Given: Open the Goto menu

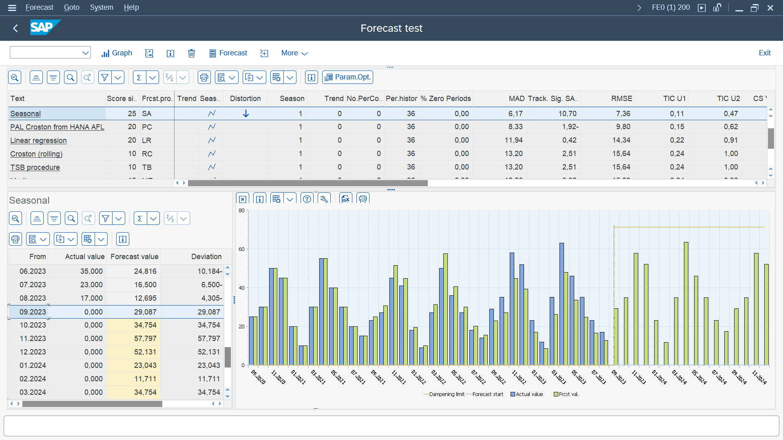Looking at the screenshot, I should click(x=71, y=7).
